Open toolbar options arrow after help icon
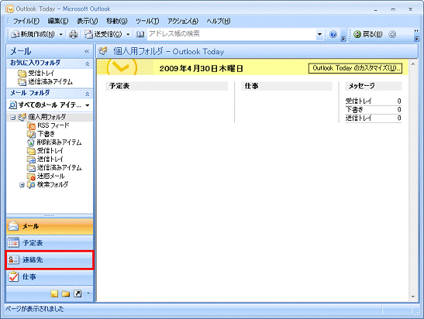This screenshot has width=424, height=319. click(343, 38)
